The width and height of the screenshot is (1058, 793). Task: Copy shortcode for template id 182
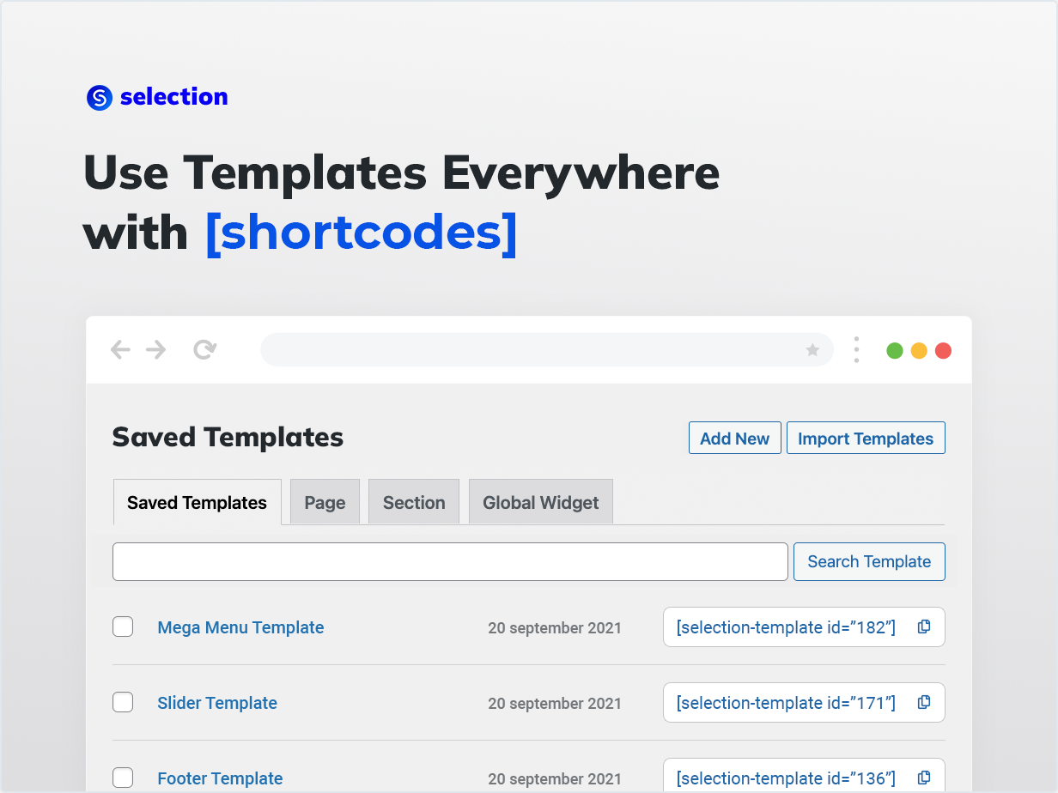[924, 627]
